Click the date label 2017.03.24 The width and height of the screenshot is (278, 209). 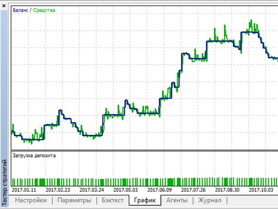(92, 190)
